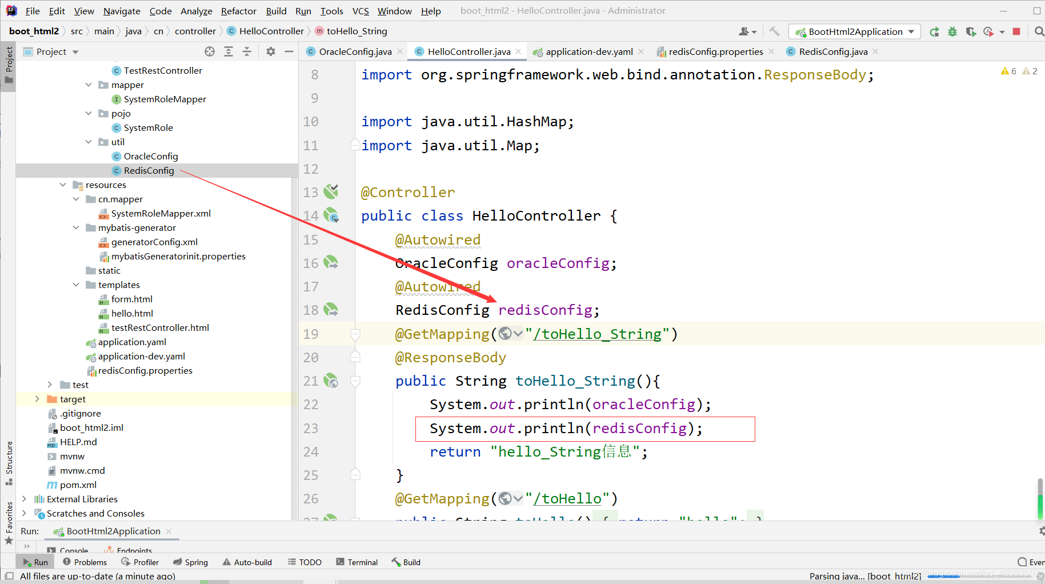Click the Run application green arrow icon
The height and width of the screenshot is (584, 1045).
[934, 32]
